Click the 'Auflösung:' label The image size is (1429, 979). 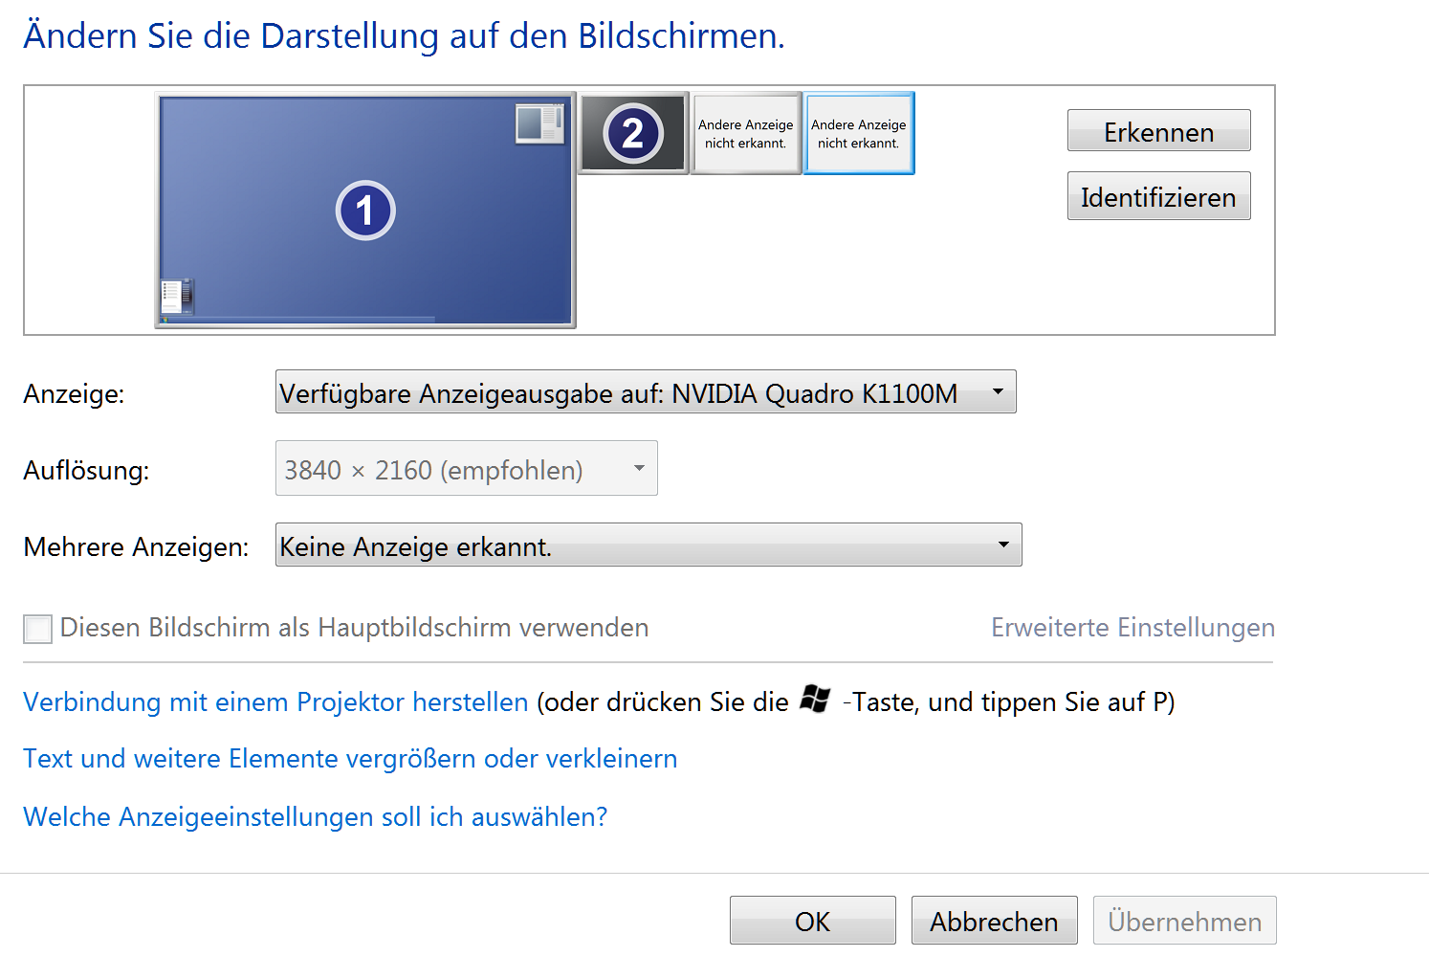86,471
